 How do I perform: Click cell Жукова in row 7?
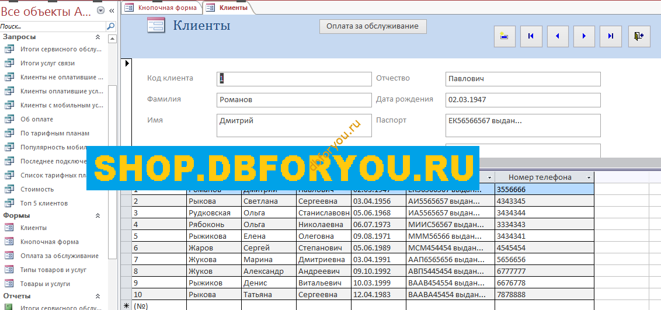click(x=214, y=260)
